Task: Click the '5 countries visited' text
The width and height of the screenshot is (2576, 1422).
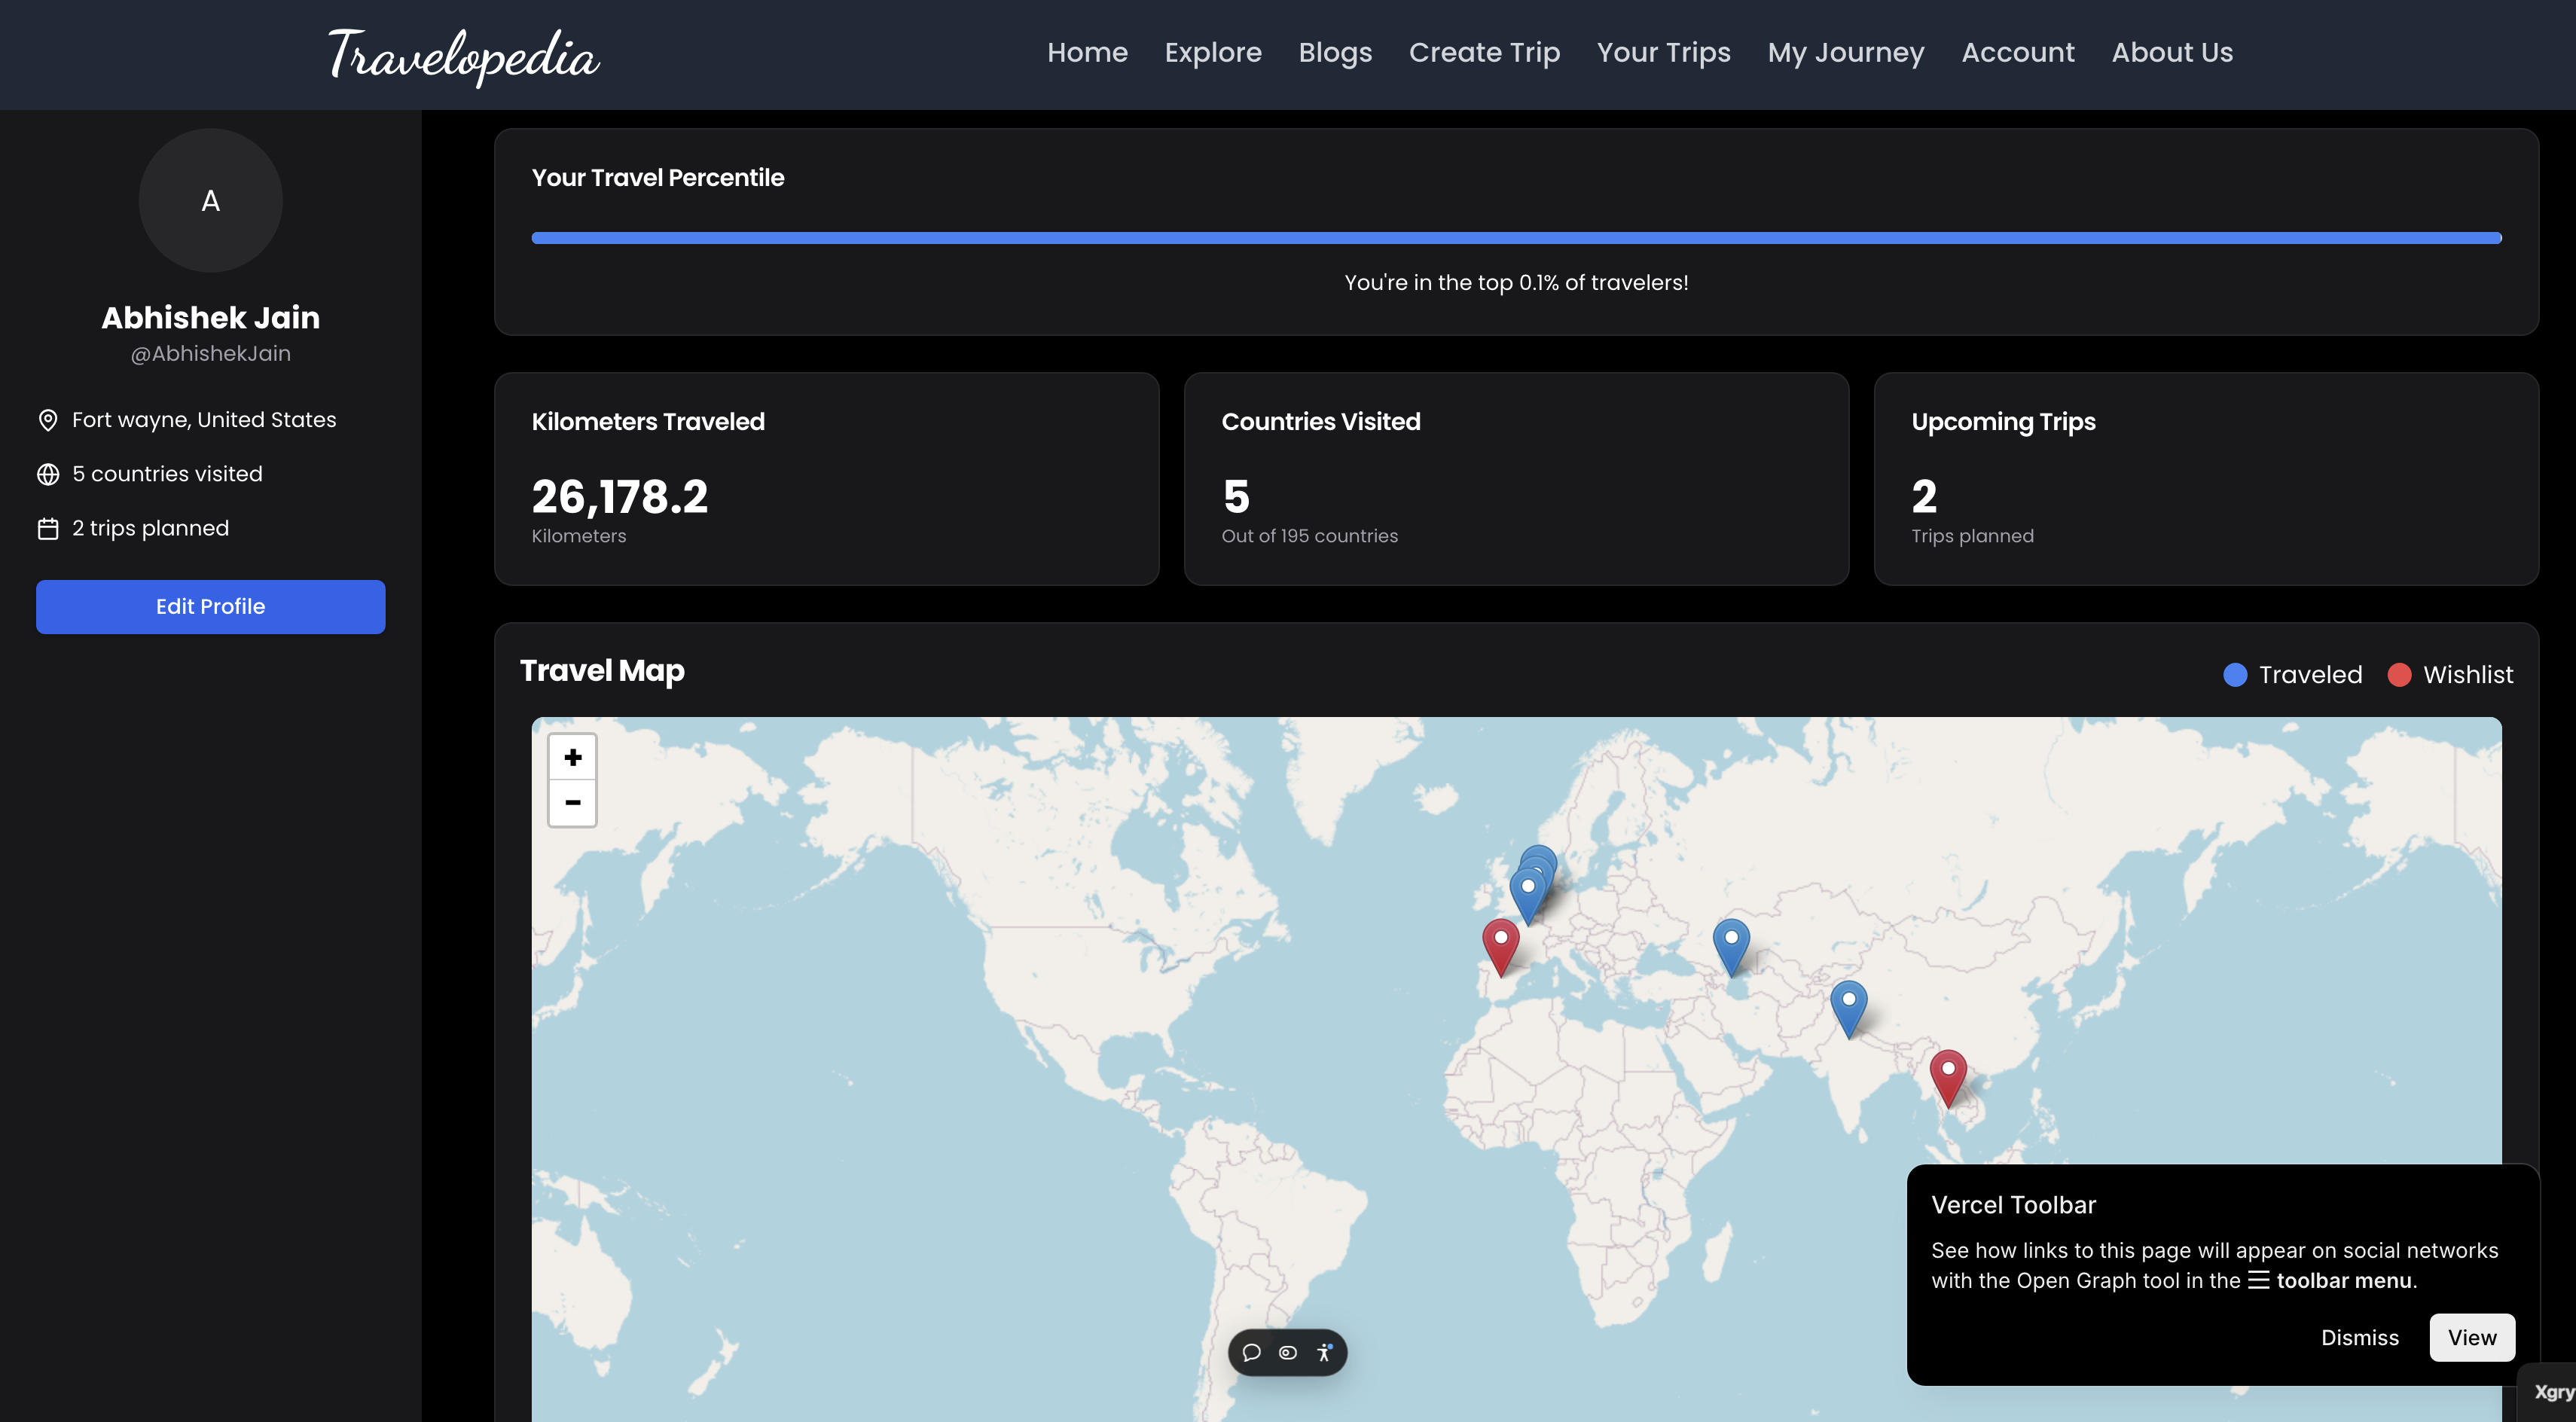Action: (167, 474)
